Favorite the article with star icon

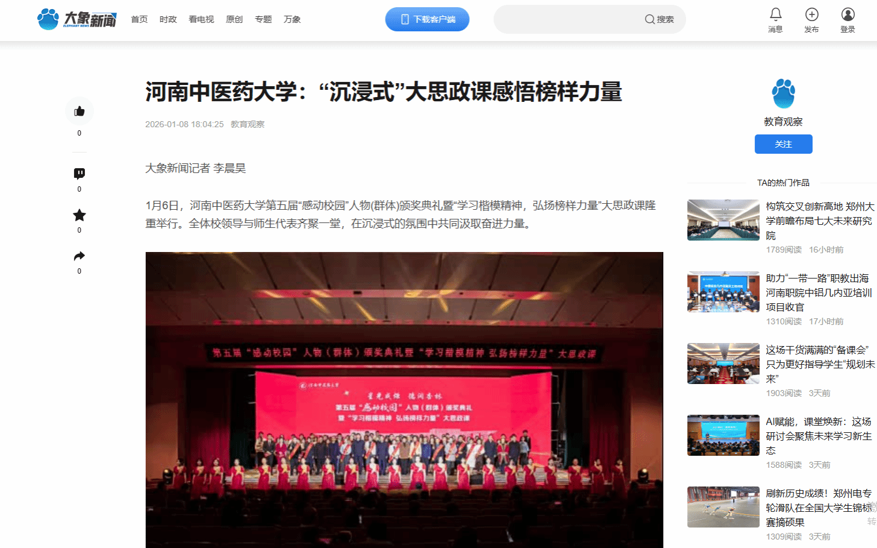80,215
